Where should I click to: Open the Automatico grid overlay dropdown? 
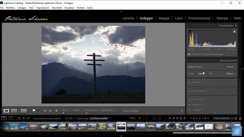pos(108,110)
